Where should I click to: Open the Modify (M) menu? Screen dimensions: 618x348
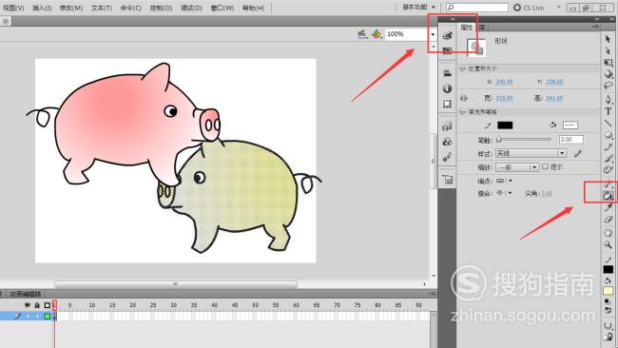click(71, 8)
